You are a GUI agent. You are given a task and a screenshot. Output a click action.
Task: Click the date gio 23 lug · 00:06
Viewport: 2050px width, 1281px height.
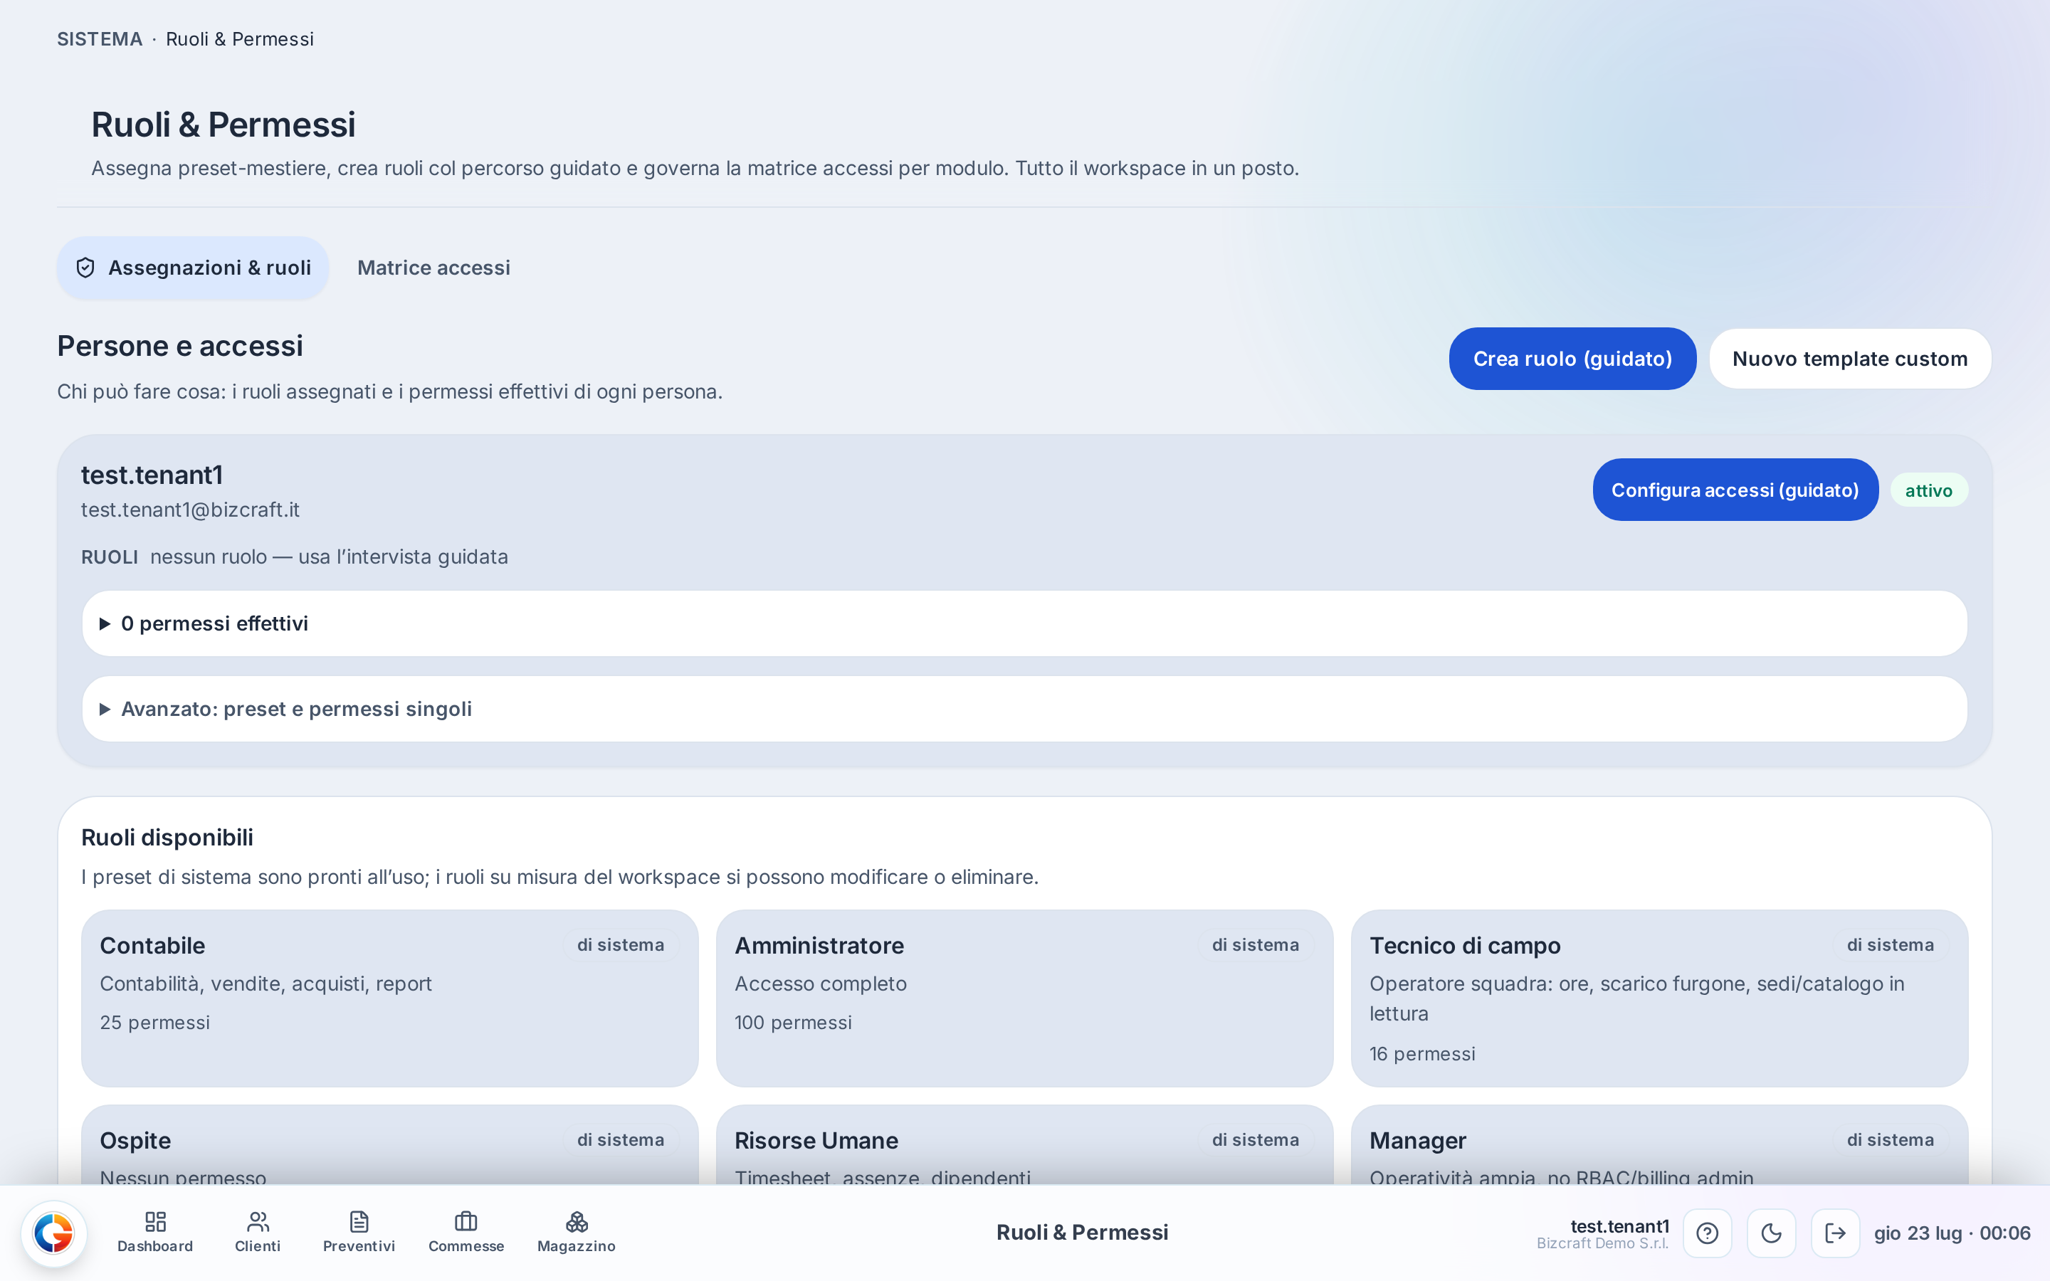[1952, 1233]
